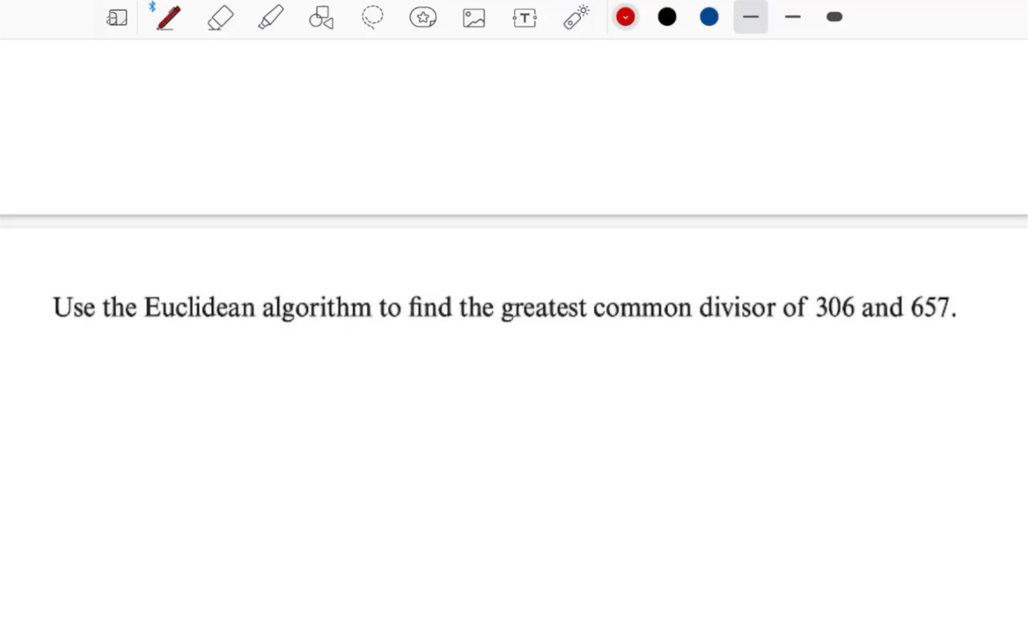Choose the blue pen color
Viewport: 1028px width, 642px height.
pyautogui.click(x=709, y=17)
